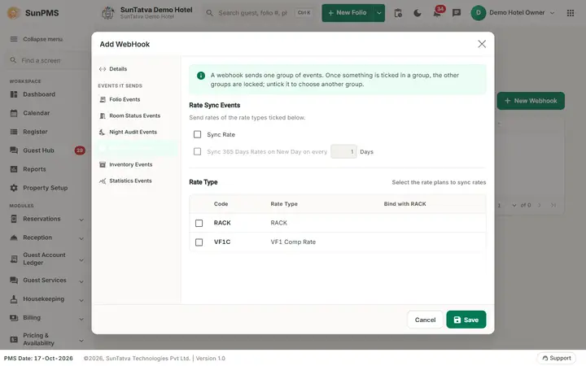Open the chat messages icon in header
Screen dimensions: 586x366
pyautogui.click(x=457, y=13)
